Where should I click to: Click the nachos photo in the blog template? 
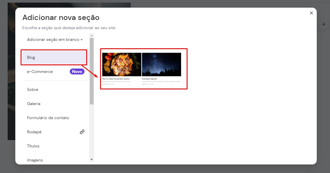[x=122, y=64]
